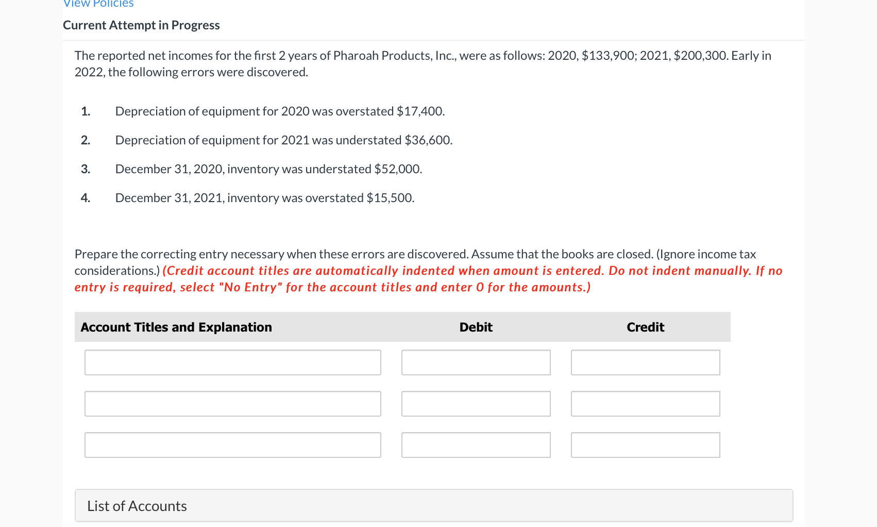
Task: Click the third Debit amount field
Action: [475, 444]
